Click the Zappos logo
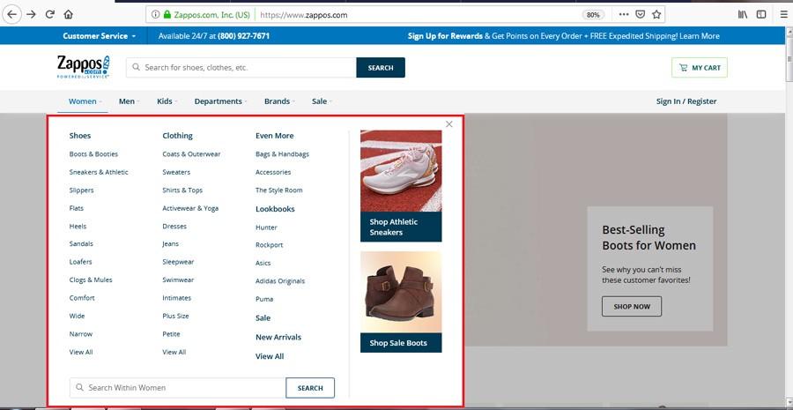 tap(84, 67)
